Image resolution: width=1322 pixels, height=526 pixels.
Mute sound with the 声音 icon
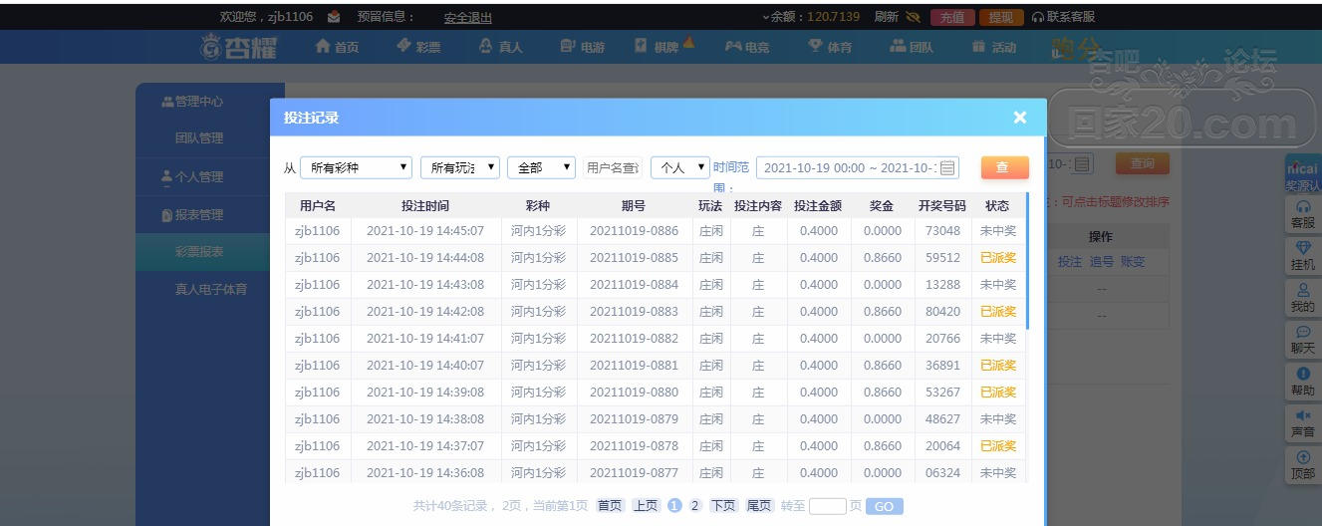point(1302,423)
